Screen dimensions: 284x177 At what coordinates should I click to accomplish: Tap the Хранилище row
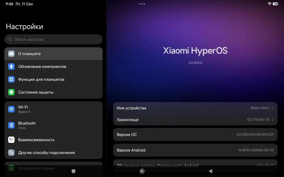(195, 120)
